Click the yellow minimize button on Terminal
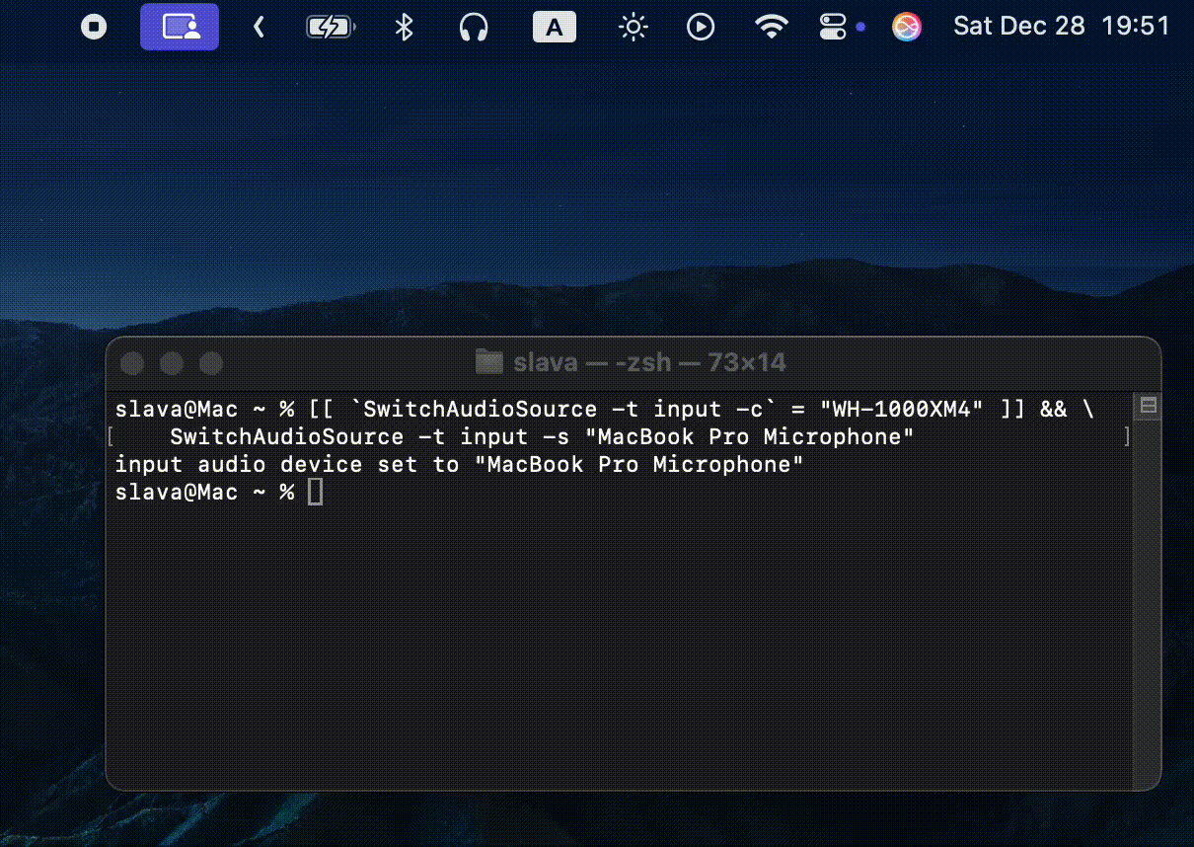1194x847 pixels. [x=172, y=362]
